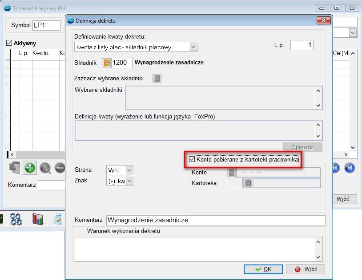This screenshot has height=280, width=362.
Task: Click the Składnik code field 1200
Action: pyautogui.click(x=122, y=63)
